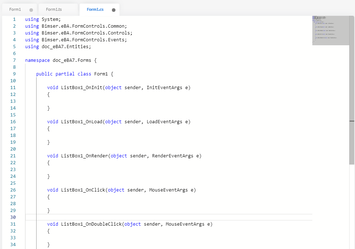Click line number 1 in the gutter
The width and height of the screenshot is (355, 249).
[14, 19]
